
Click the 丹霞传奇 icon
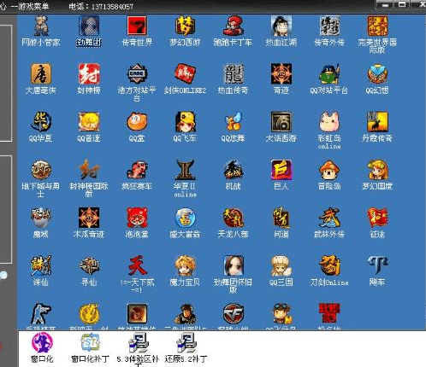pyautogui.click(x=377, y=122)
